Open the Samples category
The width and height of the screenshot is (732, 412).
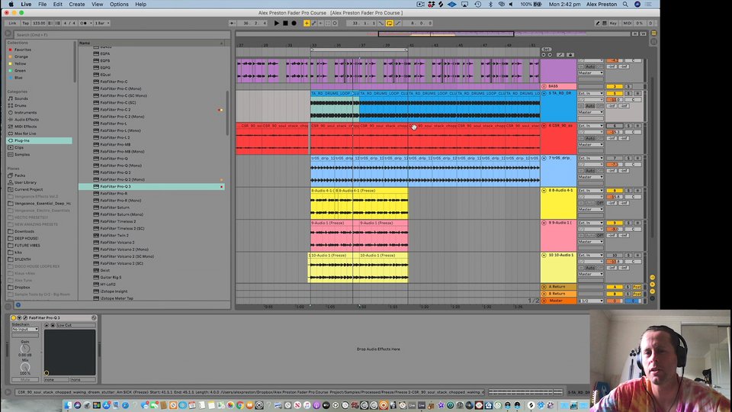coord(22,155)
